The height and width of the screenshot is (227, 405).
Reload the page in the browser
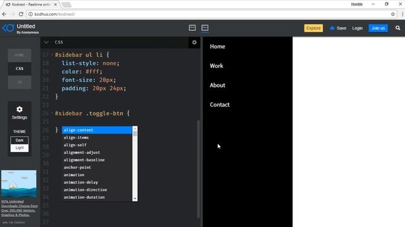pyautogui.click(x=21, y=14)
